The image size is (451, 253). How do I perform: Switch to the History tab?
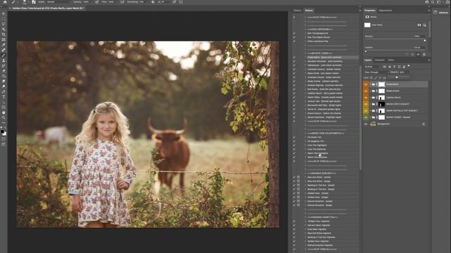click(297, 11)
